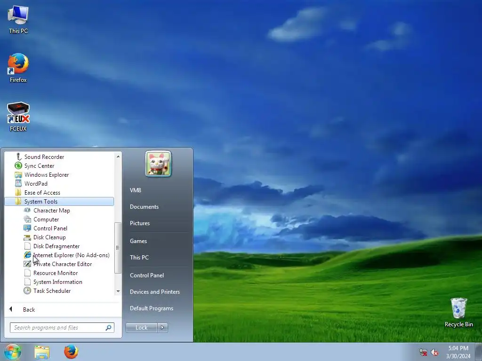The height and width of the screenshot is (361, 482).
Task: Click the Sound Recorder microphone icon
Action: click(18, 157)
